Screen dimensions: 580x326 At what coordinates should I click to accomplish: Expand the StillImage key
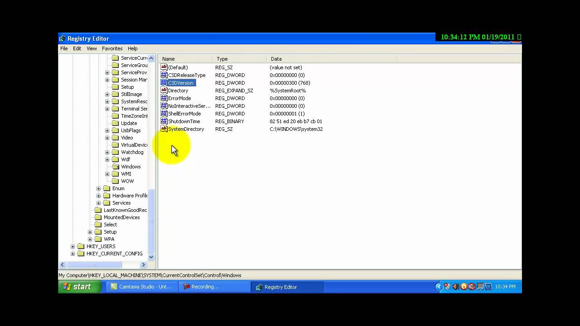[107, 94]
